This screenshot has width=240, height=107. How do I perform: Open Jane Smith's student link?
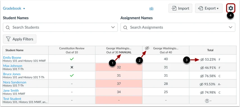[11, 91]
